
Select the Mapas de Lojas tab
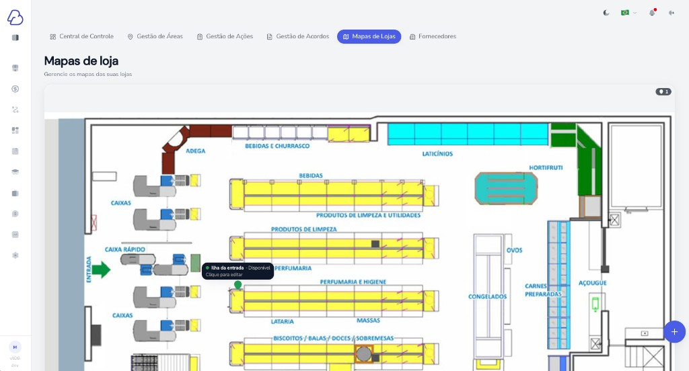pyautogui.click(x=369, y=36)
